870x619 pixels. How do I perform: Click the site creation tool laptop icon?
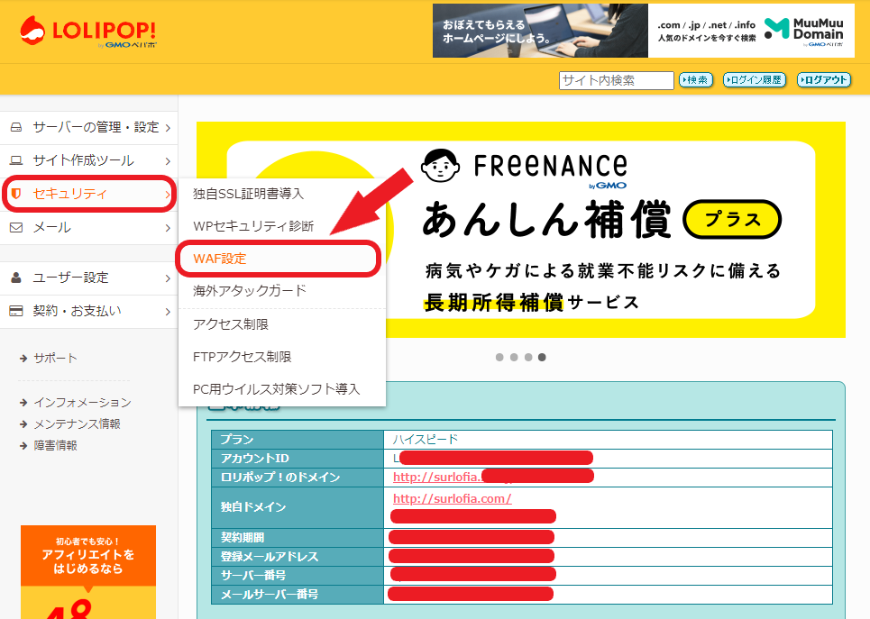16,160
